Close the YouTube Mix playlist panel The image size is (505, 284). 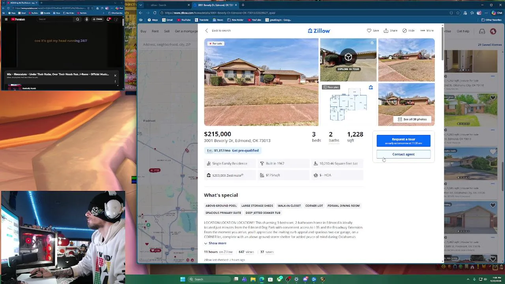tap(115, 75)
